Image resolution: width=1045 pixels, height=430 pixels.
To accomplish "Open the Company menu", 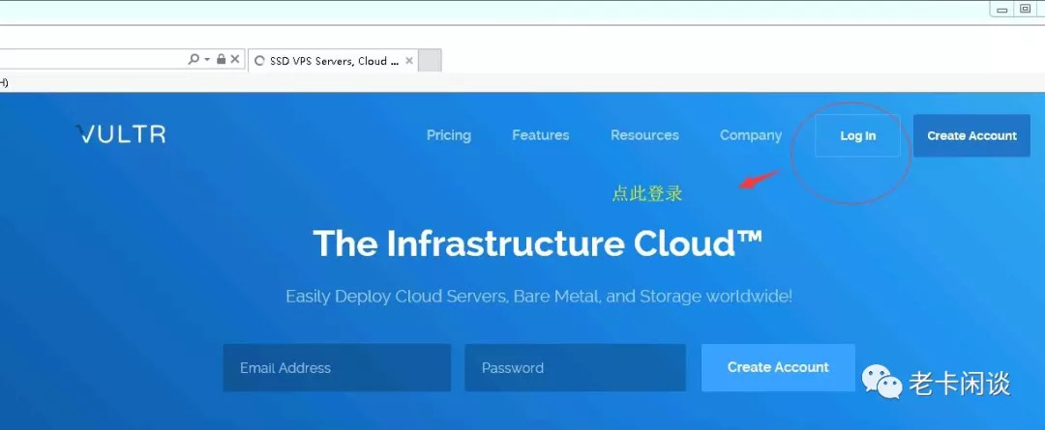I will click(751, 135).
